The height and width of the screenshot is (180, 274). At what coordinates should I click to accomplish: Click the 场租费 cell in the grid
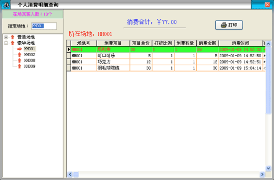(x=113, y=50)
